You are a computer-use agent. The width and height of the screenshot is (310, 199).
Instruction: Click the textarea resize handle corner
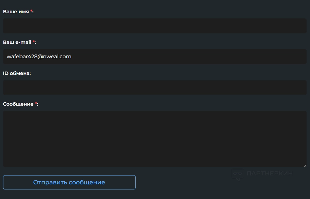[x=305, y=165]
